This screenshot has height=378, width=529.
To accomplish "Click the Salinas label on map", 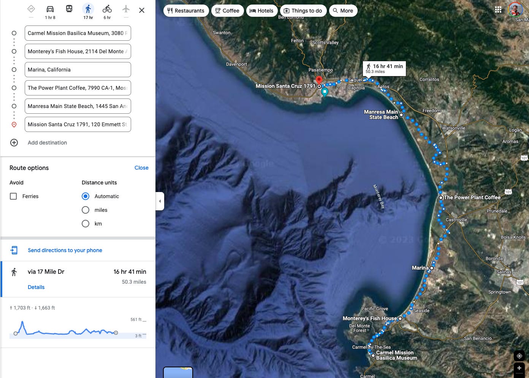I will click(x=504, y=272).
